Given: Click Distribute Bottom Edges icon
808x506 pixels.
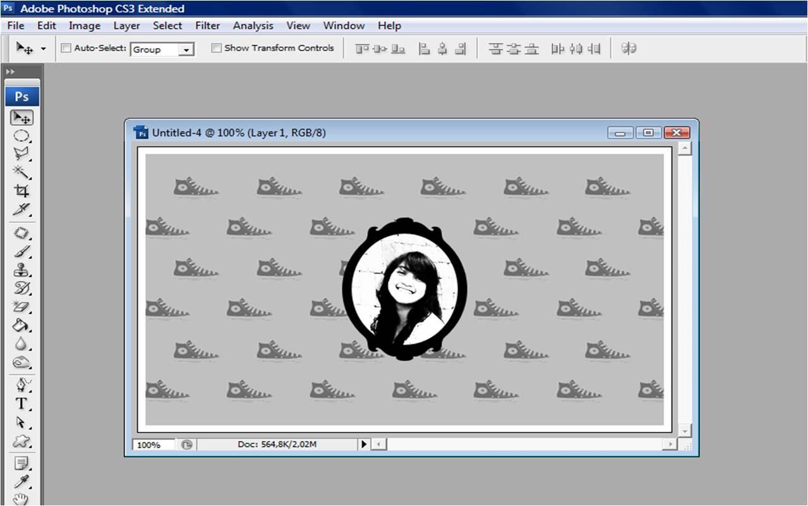Looking at the screenshot, I should 532,49.
